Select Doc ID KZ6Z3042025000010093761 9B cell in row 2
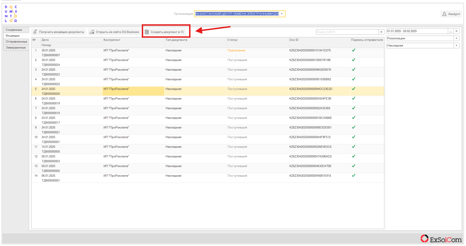The width and height of the screenshot is (466, 246). pyautogui.click(x=310, y=60)
